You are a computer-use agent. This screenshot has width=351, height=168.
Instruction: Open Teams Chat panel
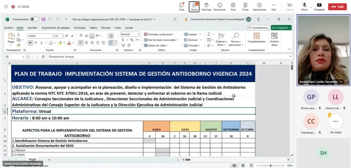(182, 6)
